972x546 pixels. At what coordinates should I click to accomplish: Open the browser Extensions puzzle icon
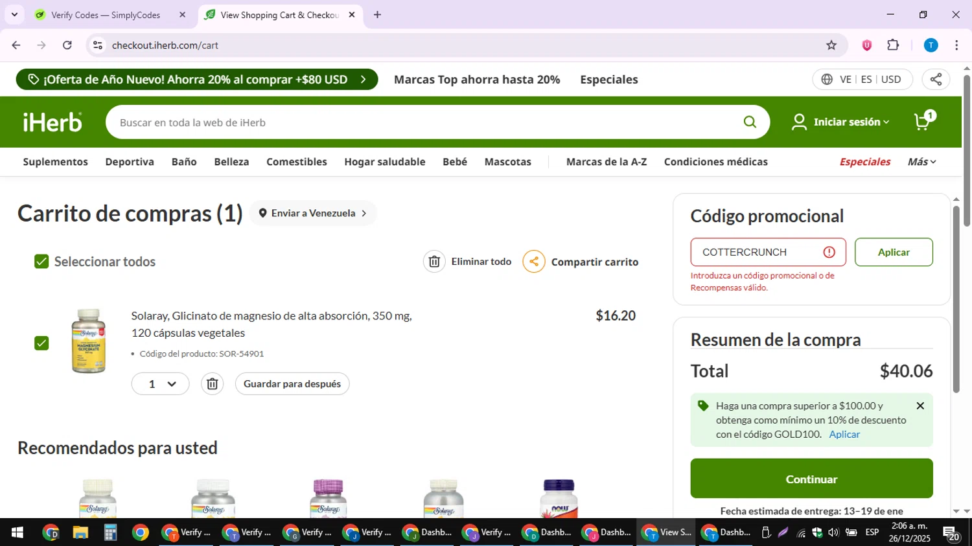point(893,45)
